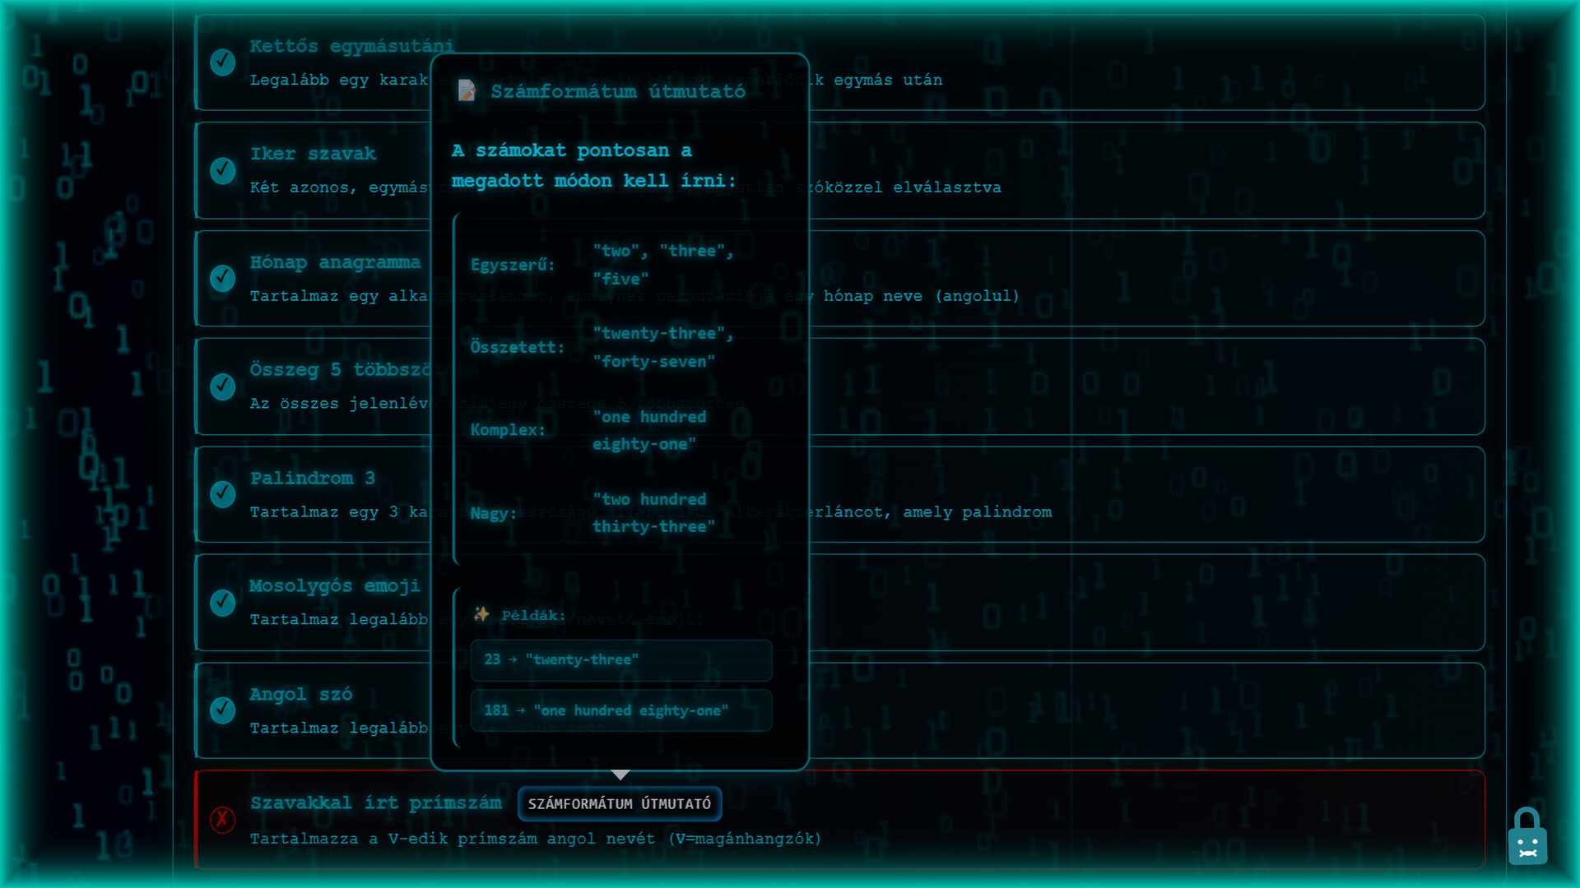Screen dimensions: 1580x888
Task: Select the 181 one hundred eighty-one example
Action: (620, 710)
